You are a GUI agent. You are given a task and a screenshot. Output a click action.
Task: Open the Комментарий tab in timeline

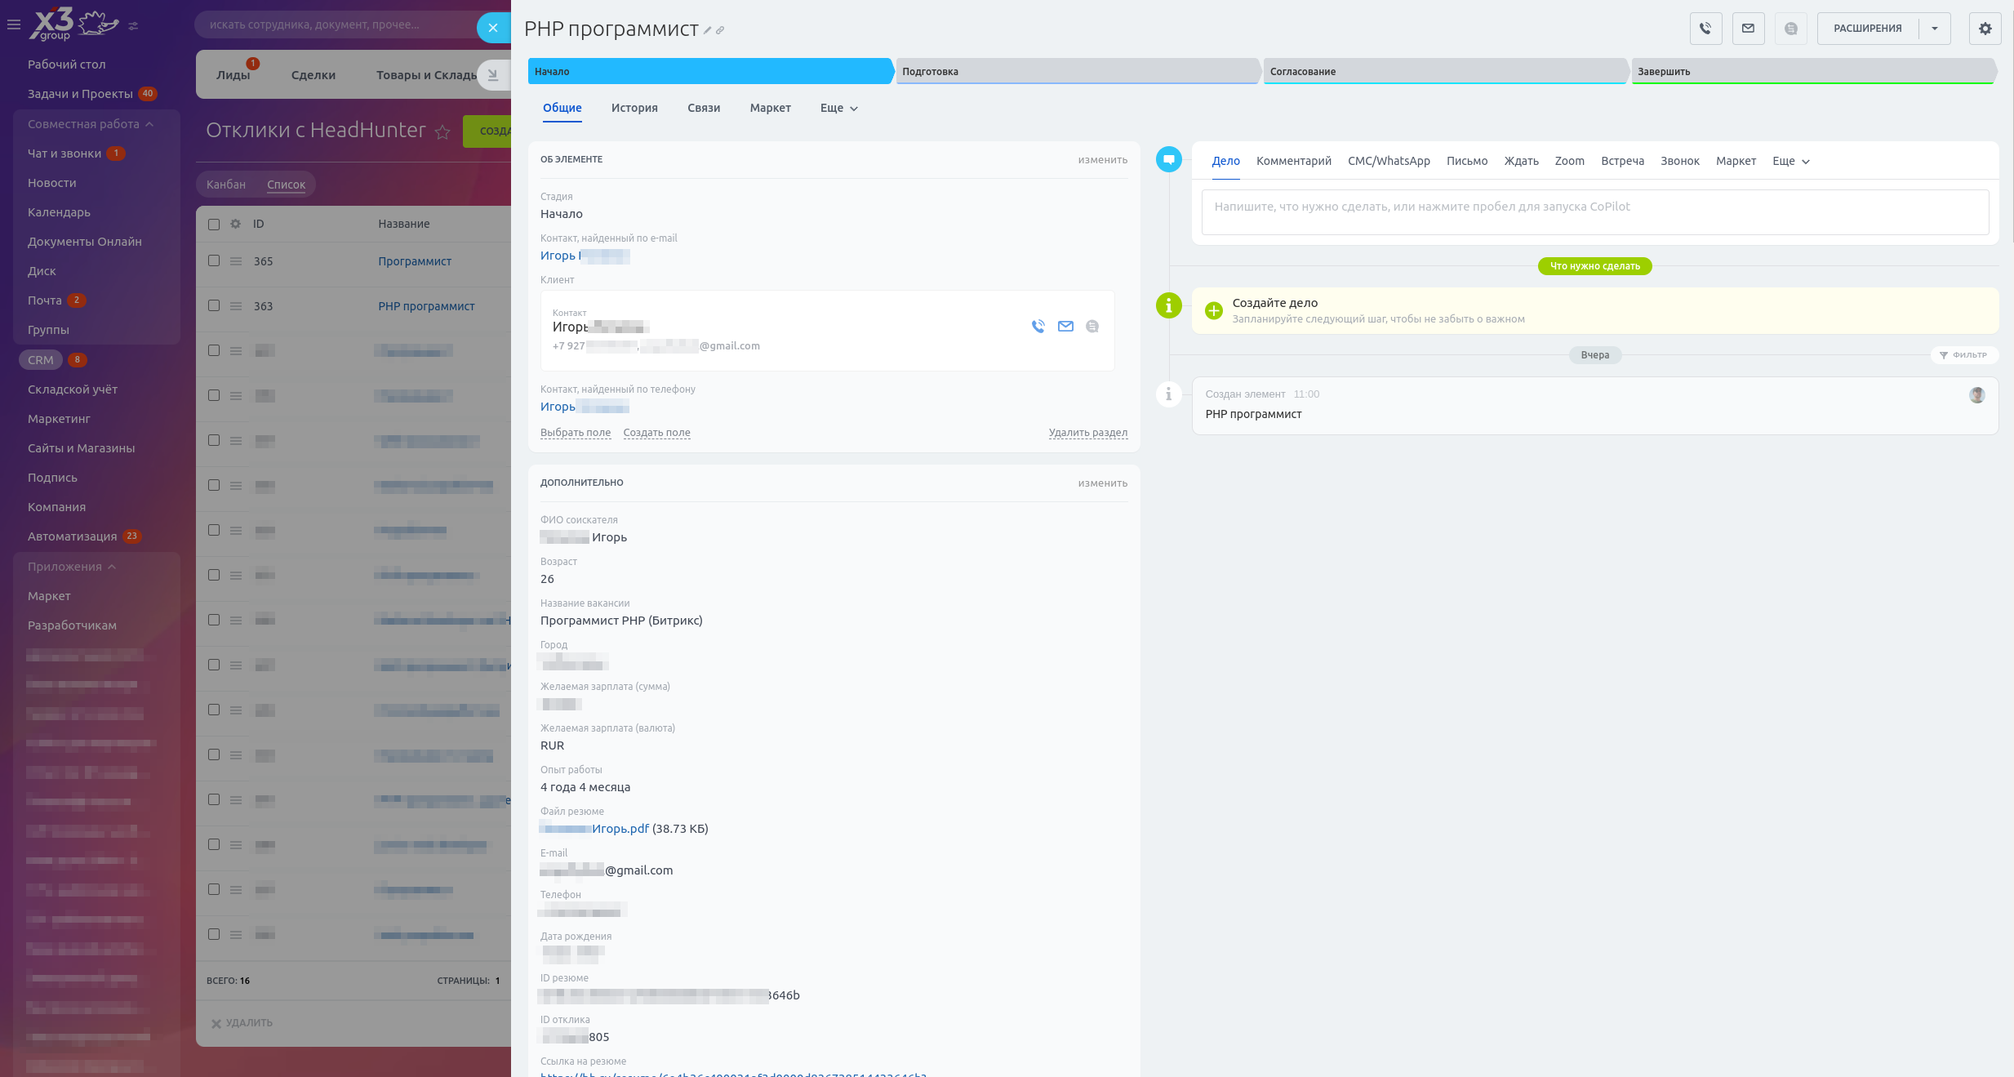tap(1293, 162)
